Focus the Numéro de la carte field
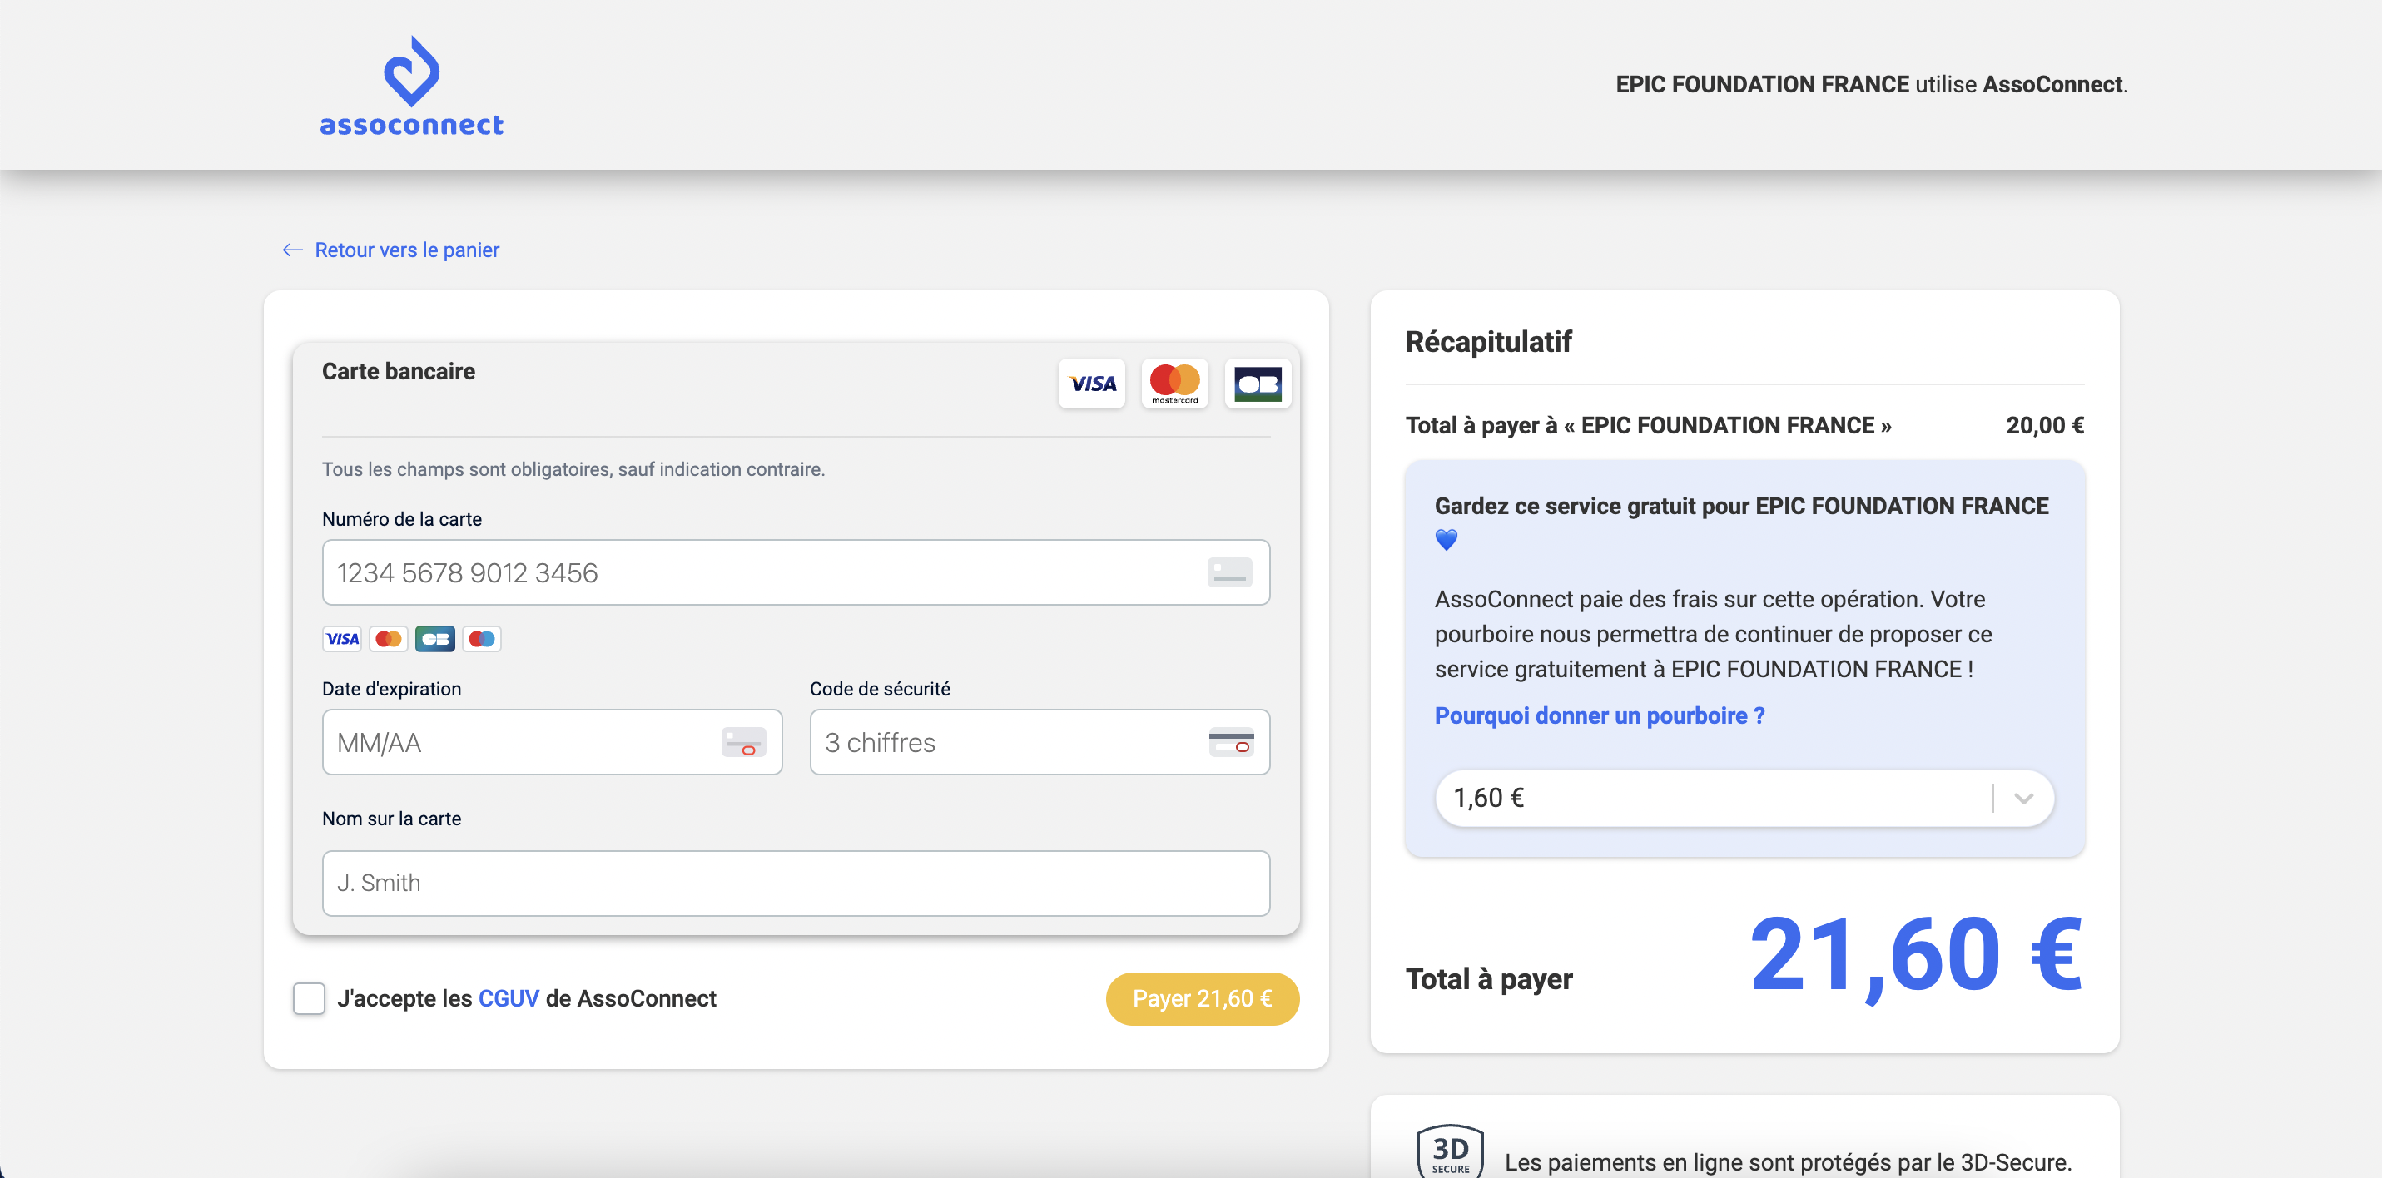2382x1178 pixels. click(758, 572)
